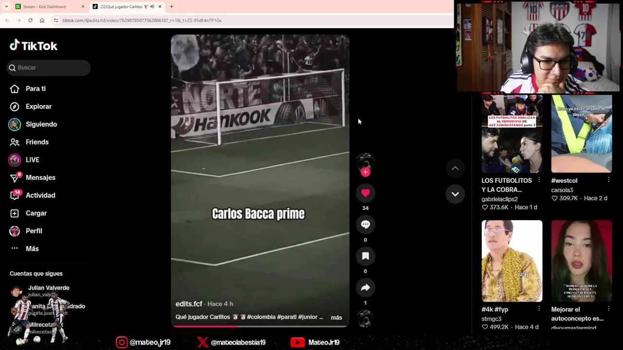Open gabrielaclips2 profile link
Screen dimensions: 623x350
[x=499, y=199]
